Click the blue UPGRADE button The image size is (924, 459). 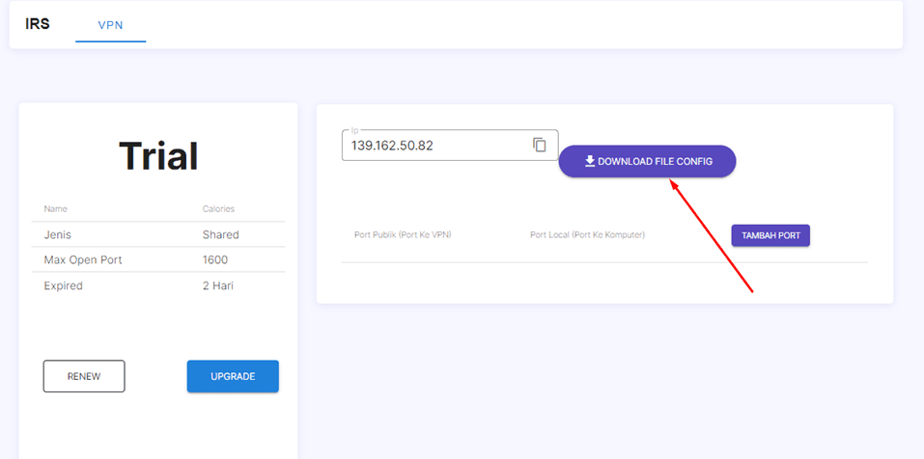(x=233, y=376)
